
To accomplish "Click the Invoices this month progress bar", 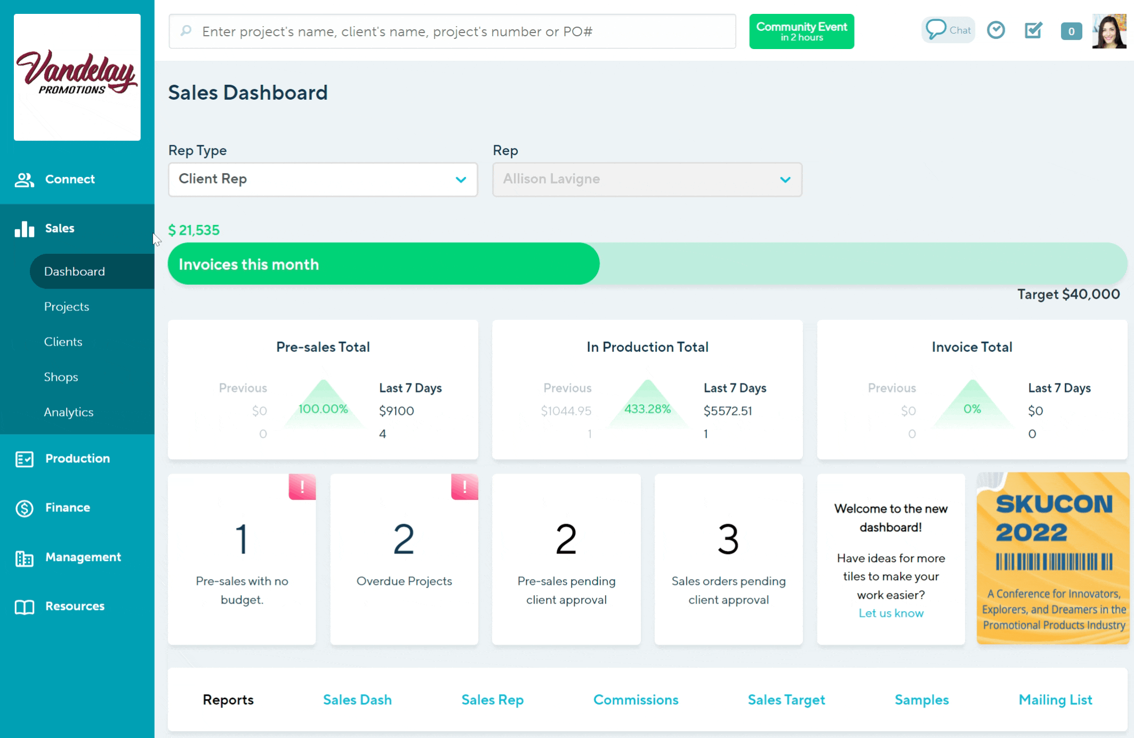I will point(383,264).
